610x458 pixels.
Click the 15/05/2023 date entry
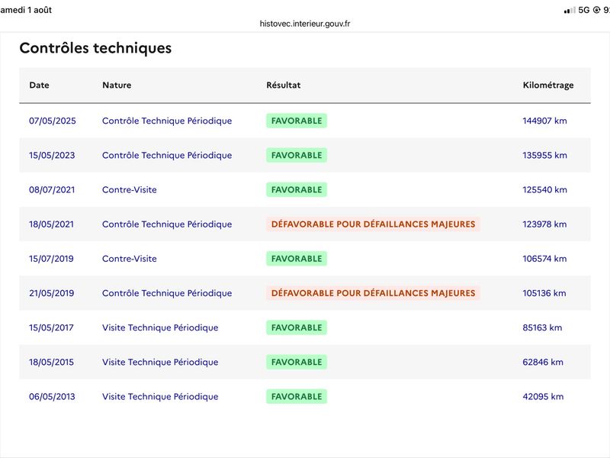[x=52, y=156]
